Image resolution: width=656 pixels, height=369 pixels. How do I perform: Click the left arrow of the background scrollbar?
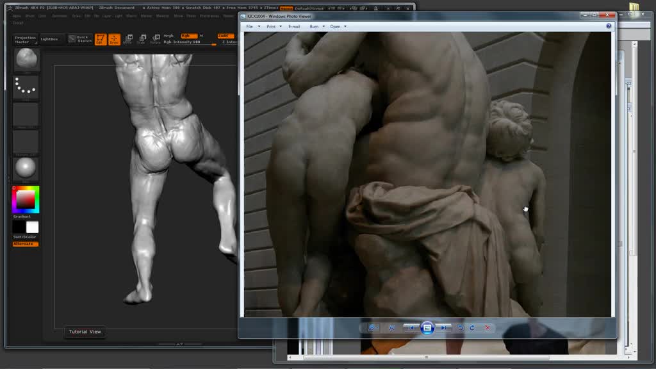point(290,357)
